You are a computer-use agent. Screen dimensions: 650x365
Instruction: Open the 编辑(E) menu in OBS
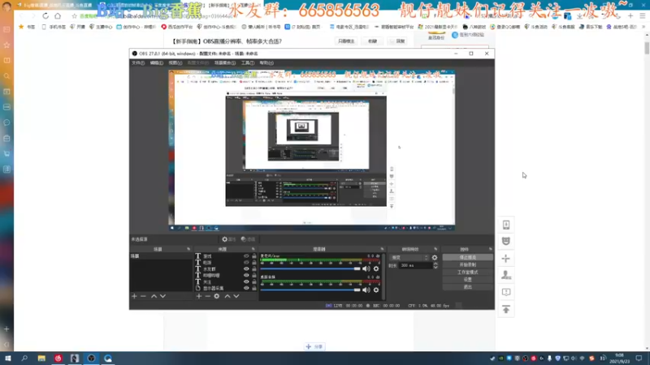tap(156, 63)
